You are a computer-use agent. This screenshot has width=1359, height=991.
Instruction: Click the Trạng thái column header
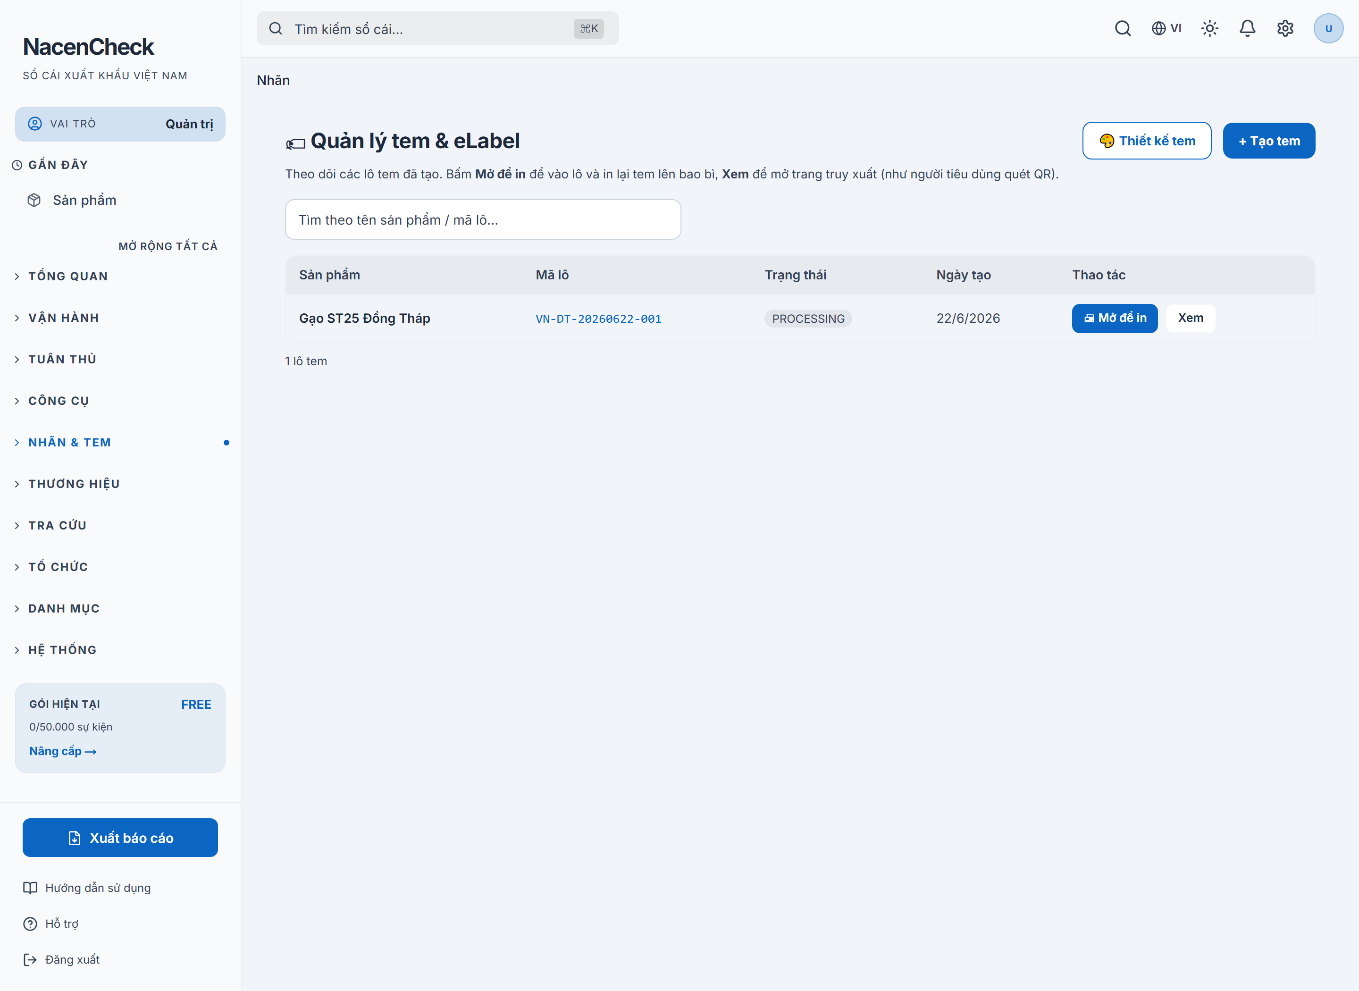(795, 275)
